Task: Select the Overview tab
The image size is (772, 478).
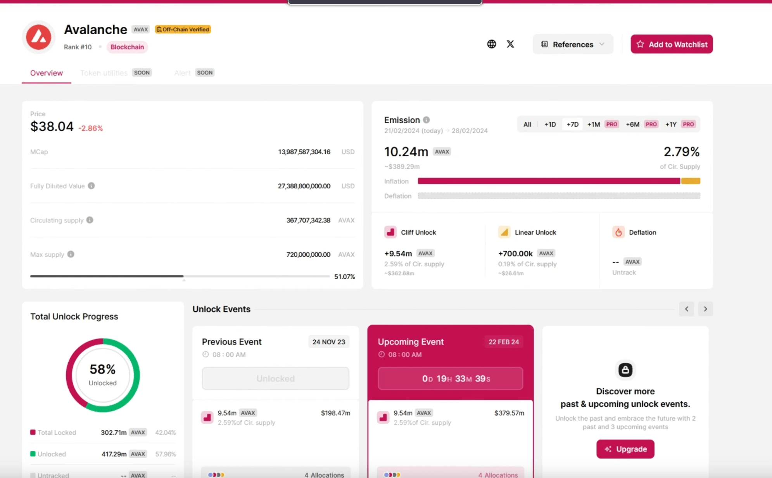Action: pos(46,72)
